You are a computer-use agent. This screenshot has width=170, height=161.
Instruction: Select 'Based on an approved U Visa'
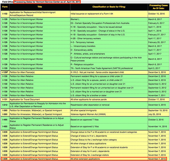click(84, 126)
